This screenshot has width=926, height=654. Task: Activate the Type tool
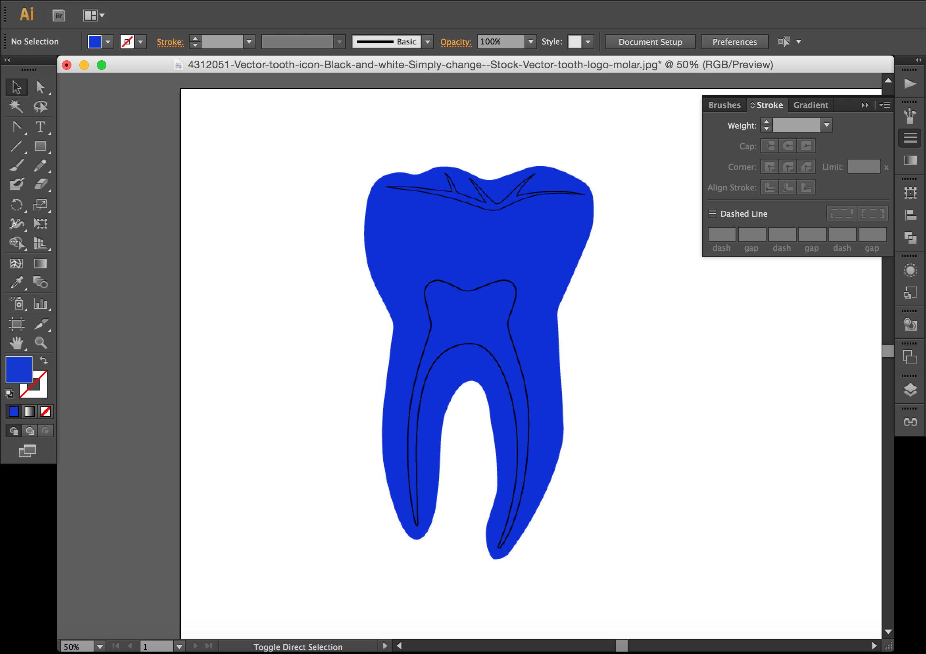pyautogui.click(x=40, y=127)
